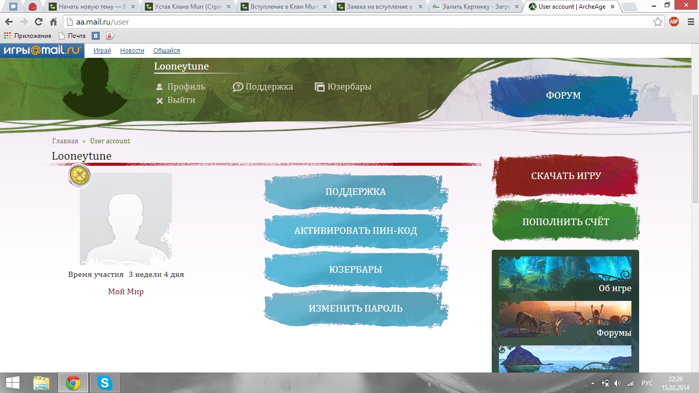Switch to the Заявка на вступление tab

click(x=379, y=7)
